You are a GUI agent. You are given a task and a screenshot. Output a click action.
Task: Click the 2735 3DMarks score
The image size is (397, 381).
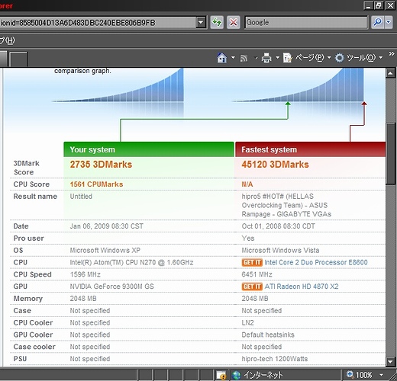point(101,165)
